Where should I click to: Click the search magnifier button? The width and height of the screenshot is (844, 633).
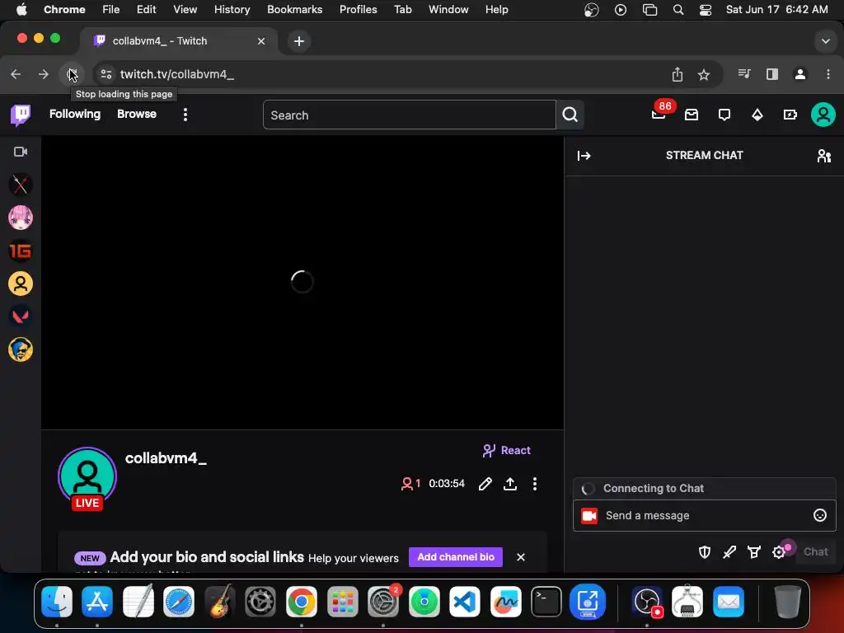coord(570,115)
